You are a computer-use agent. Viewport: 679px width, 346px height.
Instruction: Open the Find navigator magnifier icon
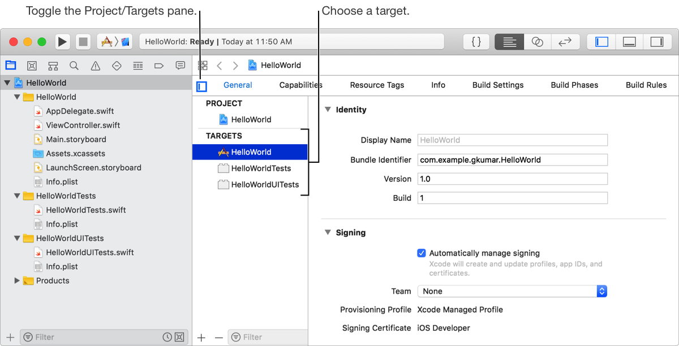74,66
